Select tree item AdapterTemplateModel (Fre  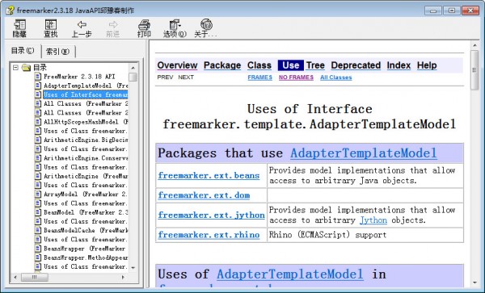pos(86,86)
